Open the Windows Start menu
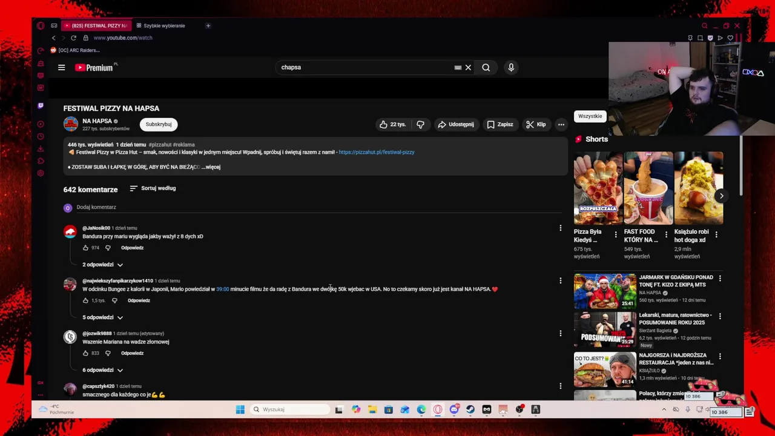The width and height of the screenshot is (775, 436). coord(240,409)
